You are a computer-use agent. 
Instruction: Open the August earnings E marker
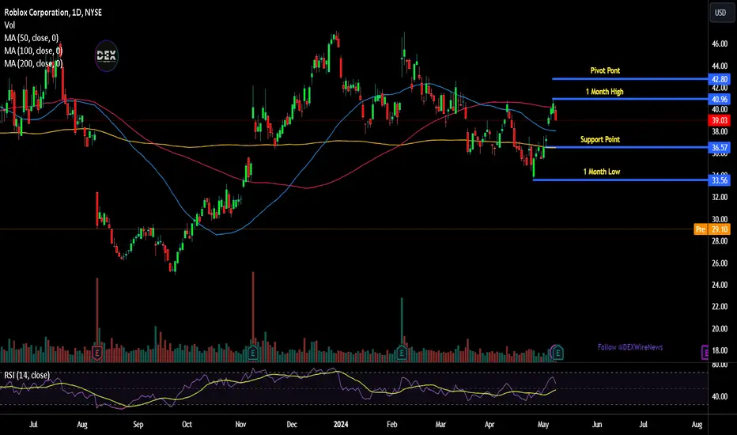(97, 352)
